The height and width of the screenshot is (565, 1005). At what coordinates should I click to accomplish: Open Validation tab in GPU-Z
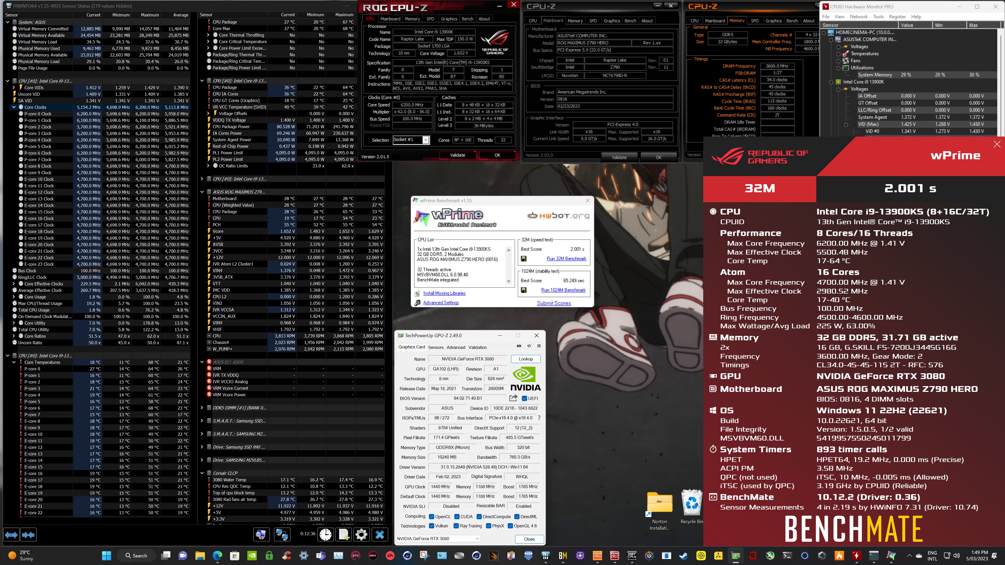click(478, 347)
